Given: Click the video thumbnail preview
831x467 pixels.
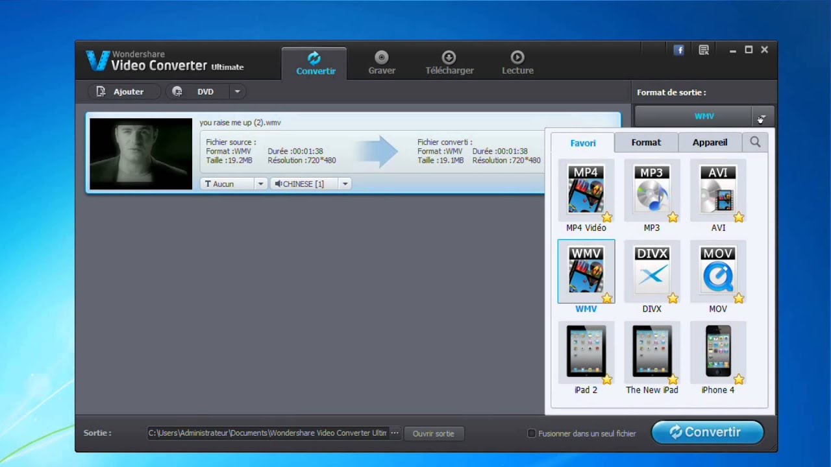Looking at the screenshot, I should (x=141, y=154).
